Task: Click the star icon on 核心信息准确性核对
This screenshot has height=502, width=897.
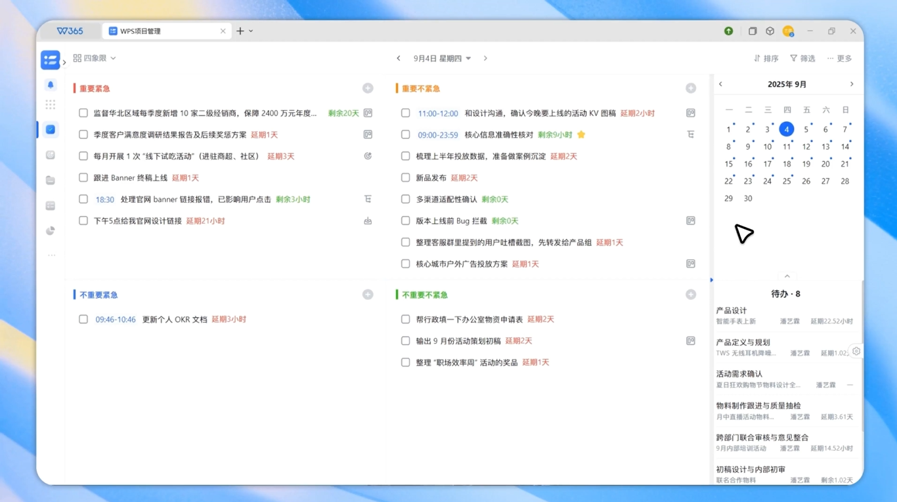Action: pyautogui.click(x=581, y=135)
